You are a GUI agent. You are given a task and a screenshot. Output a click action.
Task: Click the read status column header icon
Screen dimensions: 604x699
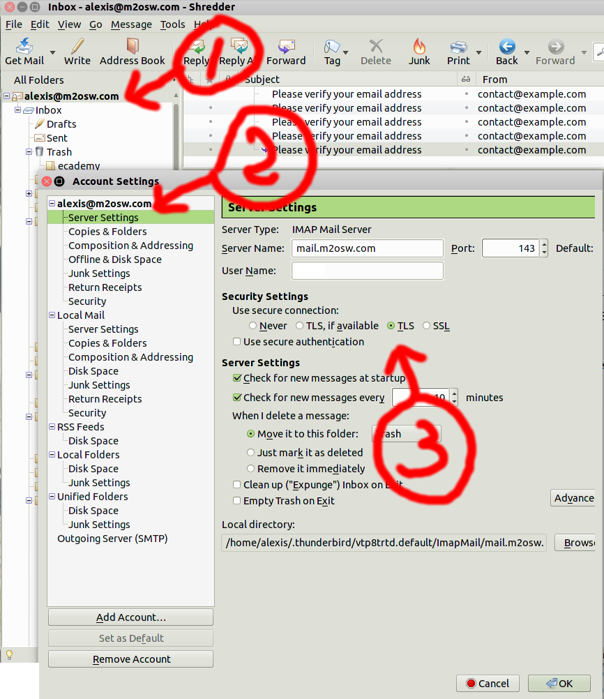point(466,80)
